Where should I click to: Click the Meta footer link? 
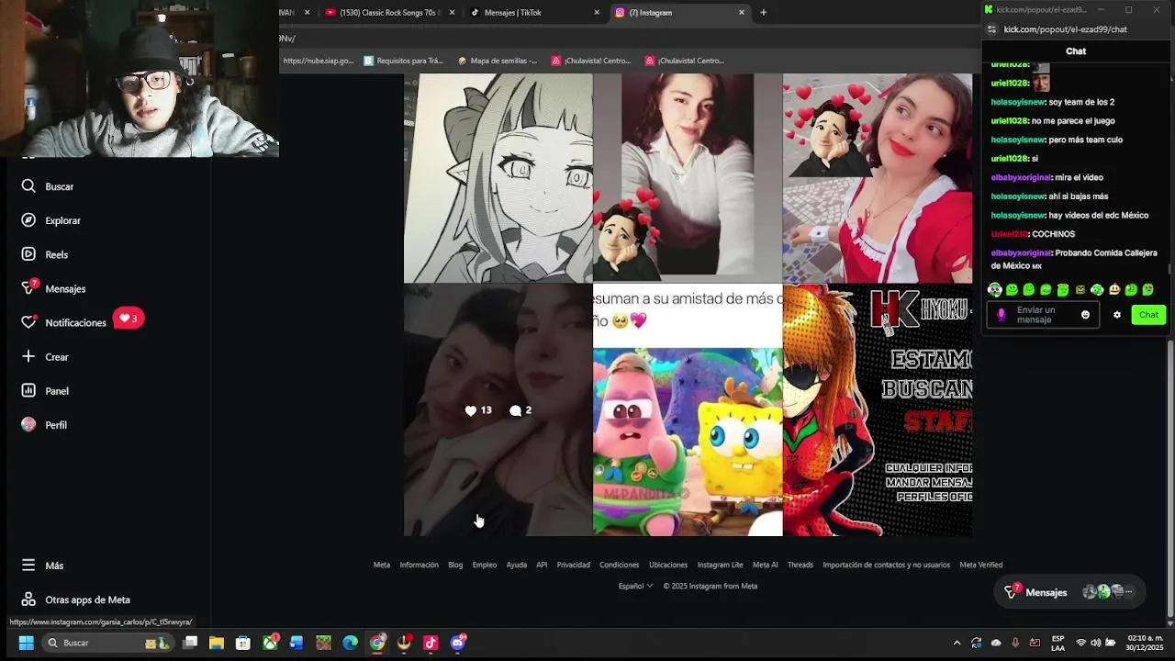click(382, 565)
